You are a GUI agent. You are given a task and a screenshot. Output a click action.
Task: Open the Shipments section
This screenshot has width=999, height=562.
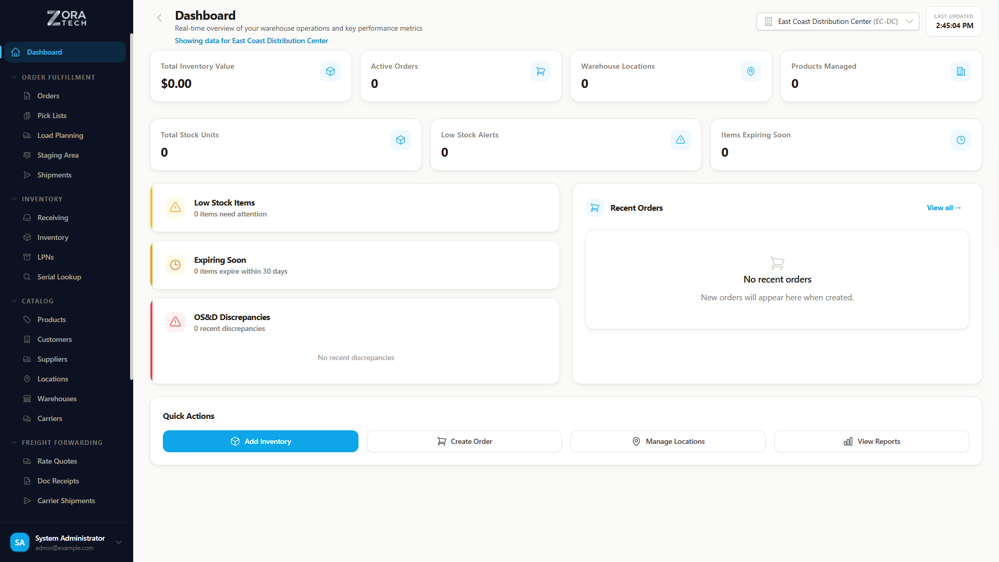click(x=54, y=175)
